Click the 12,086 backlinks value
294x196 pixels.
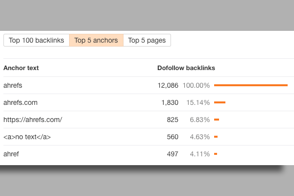tap(168, 86)
